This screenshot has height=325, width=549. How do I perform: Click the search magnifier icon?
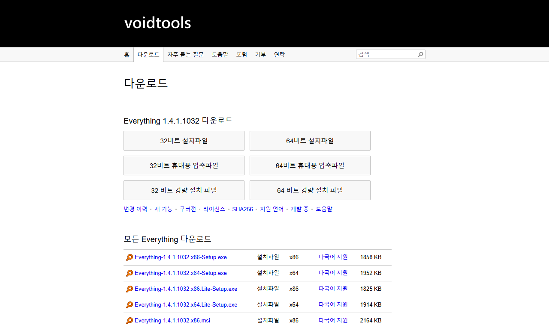(x=420, y=54)
